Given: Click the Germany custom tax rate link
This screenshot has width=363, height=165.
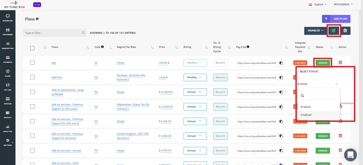Looking at the screenshot, I should (x=131, y=77).
